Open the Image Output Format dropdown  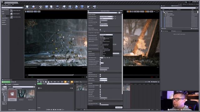tap(106, 16)
